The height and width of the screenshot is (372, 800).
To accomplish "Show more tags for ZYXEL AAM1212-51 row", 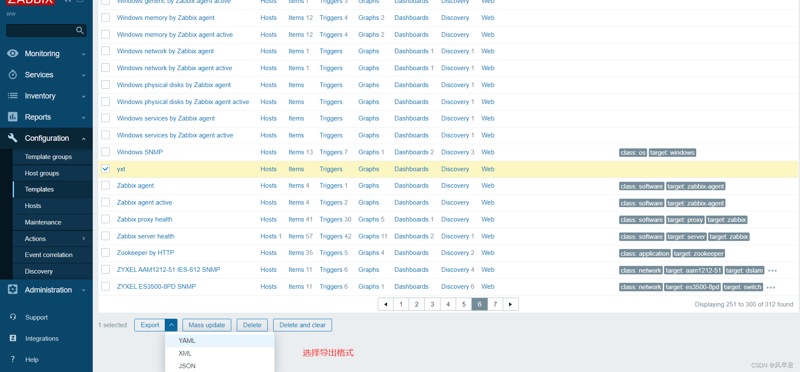I will point(772,271).
